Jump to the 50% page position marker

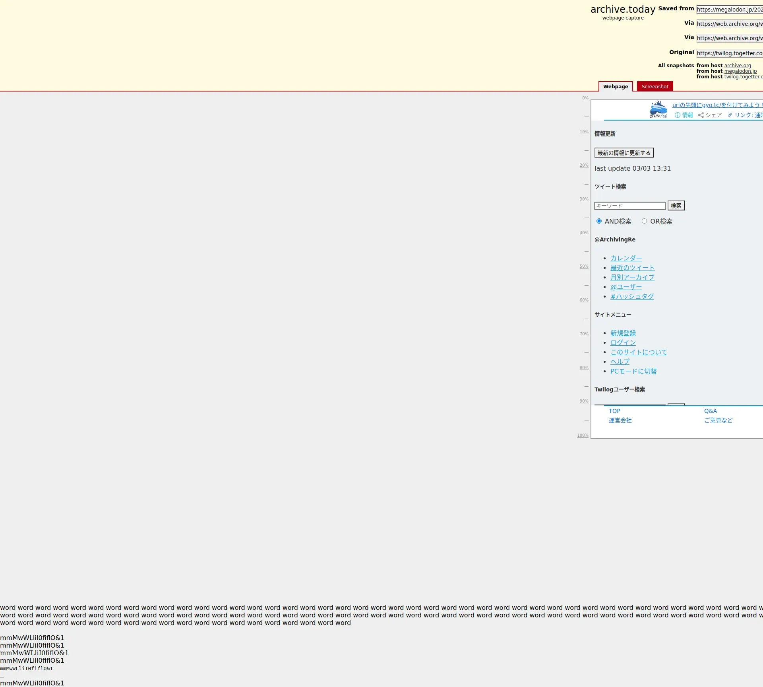pyautogui.click(x=583, y=267)
